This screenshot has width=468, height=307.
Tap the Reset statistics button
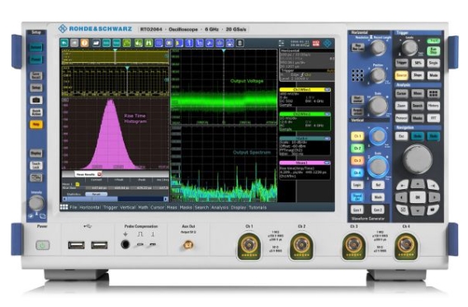[96, 194]
